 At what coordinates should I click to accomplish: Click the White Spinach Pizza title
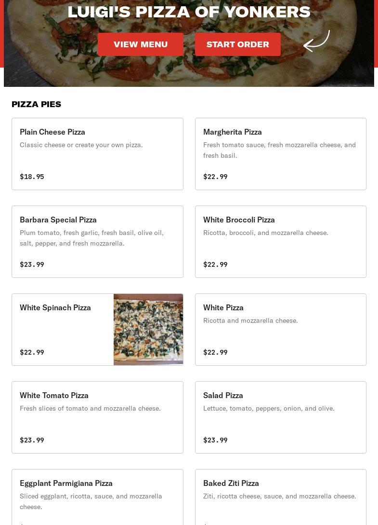coord(55,307)
